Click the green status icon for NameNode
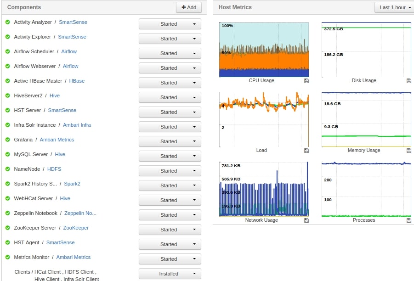 click(x=8, y=169)
